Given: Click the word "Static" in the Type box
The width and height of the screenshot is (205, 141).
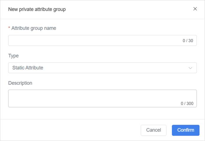Looking at the screenshot, I should click(18, 68).
